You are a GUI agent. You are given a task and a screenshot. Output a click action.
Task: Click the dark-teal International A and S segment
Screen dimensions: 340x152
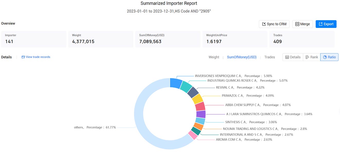[x=196, y=131]
